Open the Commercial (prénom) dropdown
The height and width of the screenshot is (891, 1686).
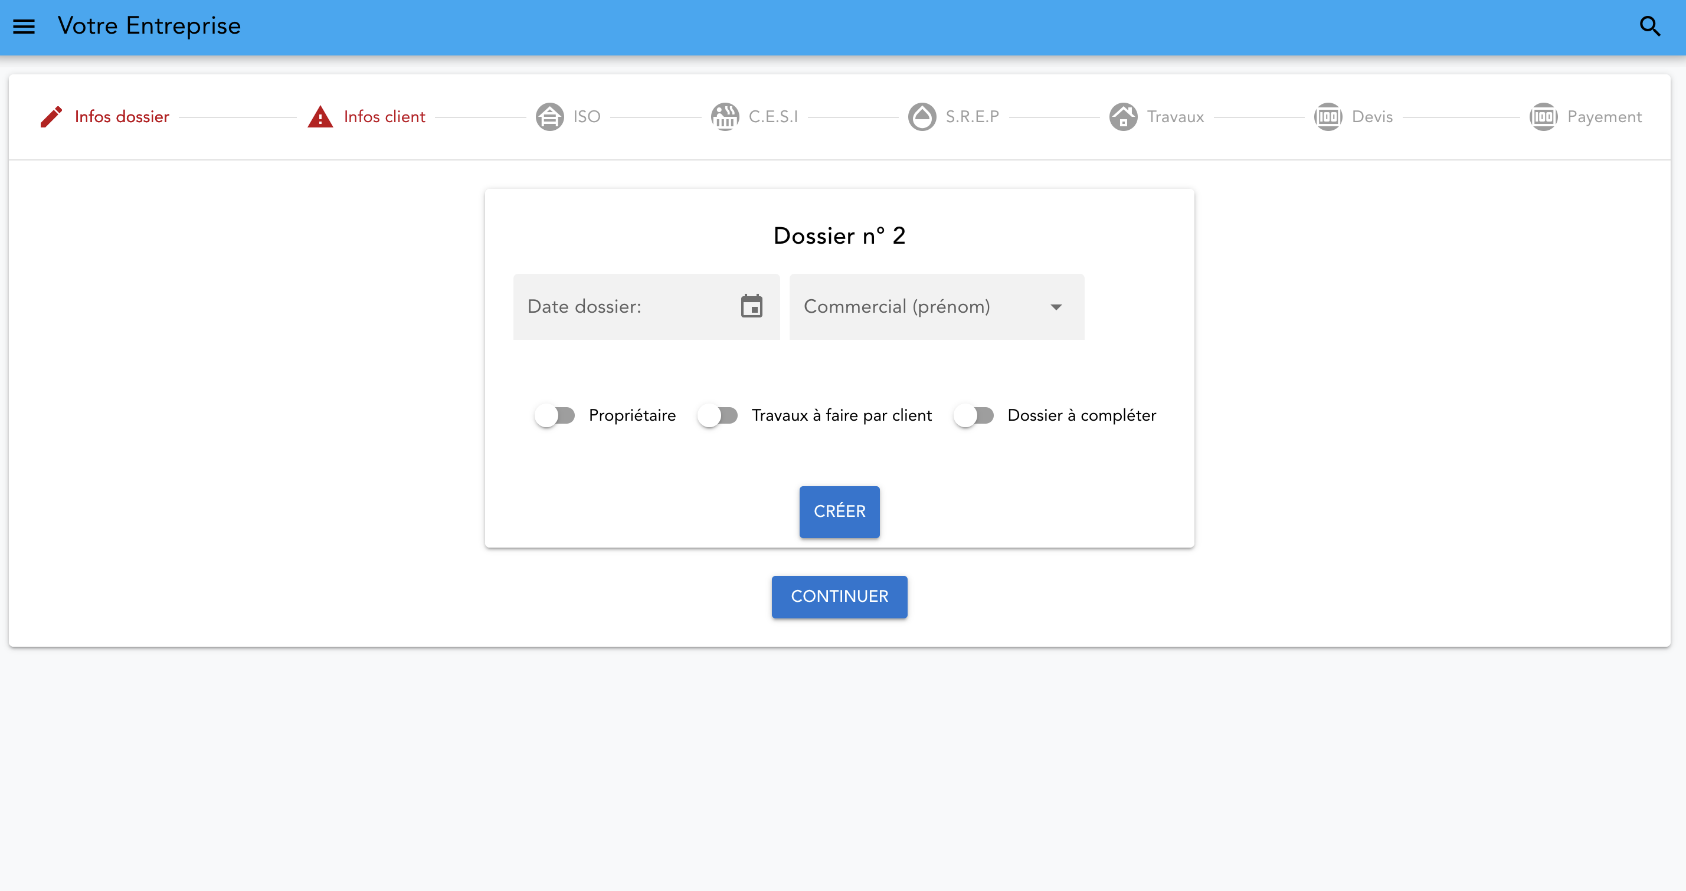pos(936,306)
